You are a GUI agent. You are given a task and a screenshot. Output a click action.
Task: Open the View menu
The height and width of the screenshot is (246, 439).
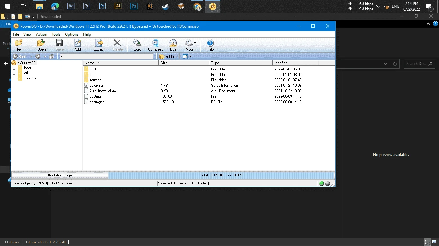click(x=27, y=34)
